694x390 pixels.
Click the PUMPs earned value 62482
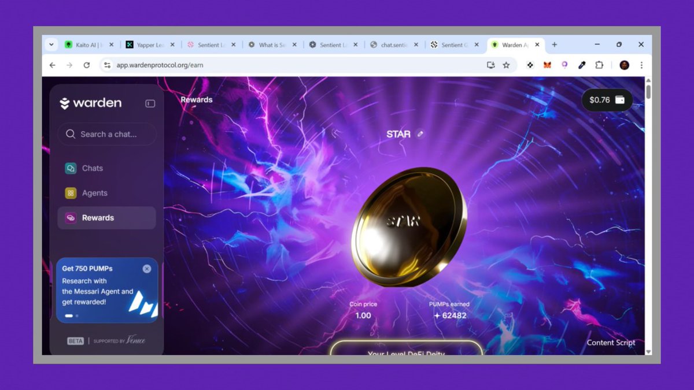(450, 315)
